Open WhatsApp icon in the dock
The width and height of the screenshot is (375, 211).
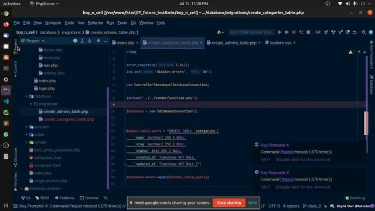point(6,134)
